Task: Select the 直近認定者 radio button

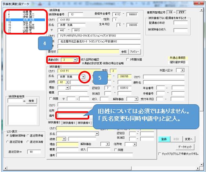Action: click(x=7, y=142)
